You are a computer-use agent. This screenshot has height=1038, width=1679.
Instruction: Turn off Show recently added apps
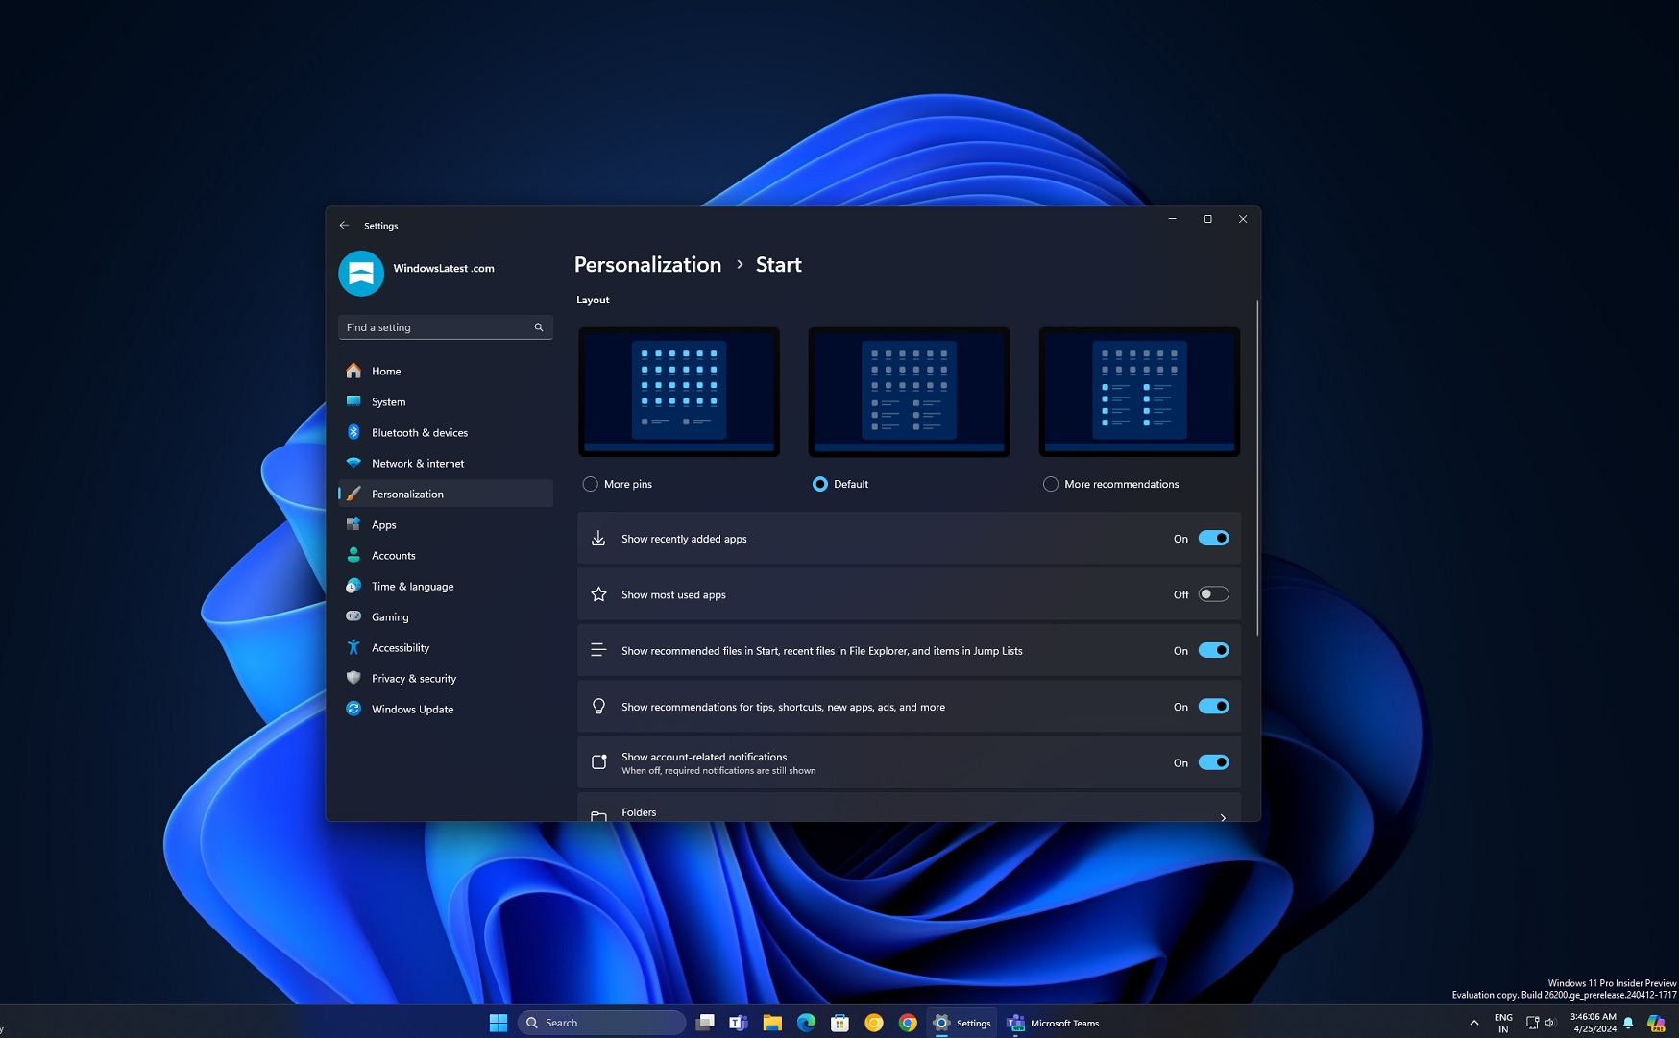point(1213,539)
